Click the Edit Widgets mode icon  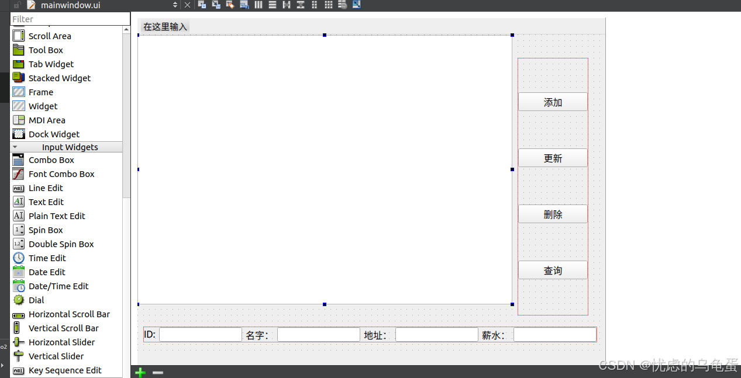point(202,5)
